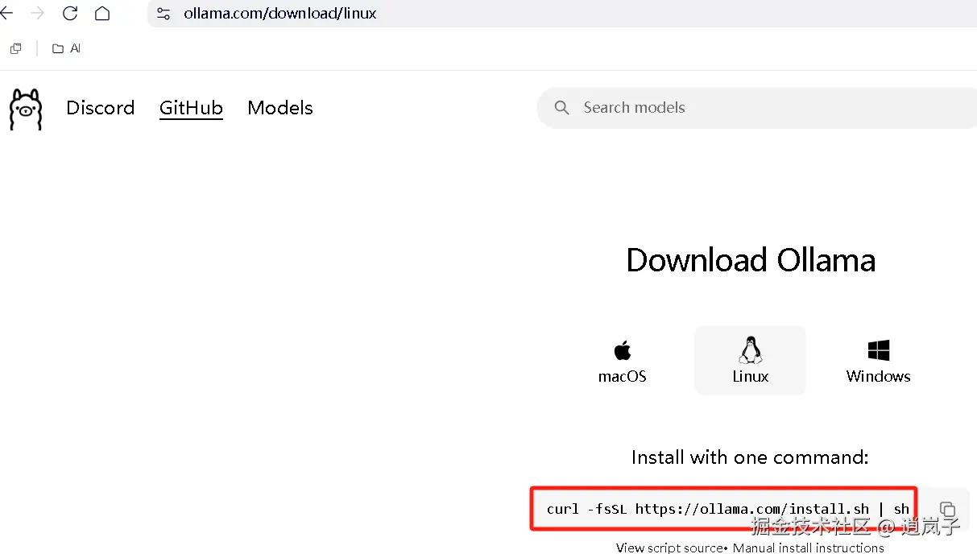Select the macOS download option

(x=622, y=361)
